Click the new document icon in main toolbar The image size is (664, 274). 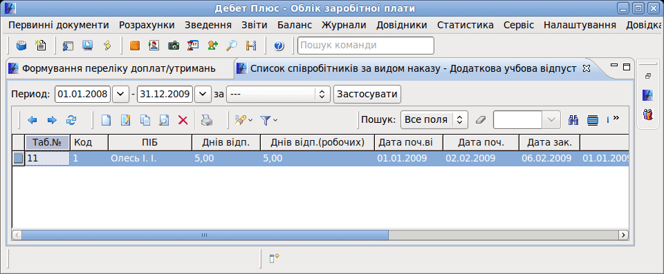pos(40,46)
